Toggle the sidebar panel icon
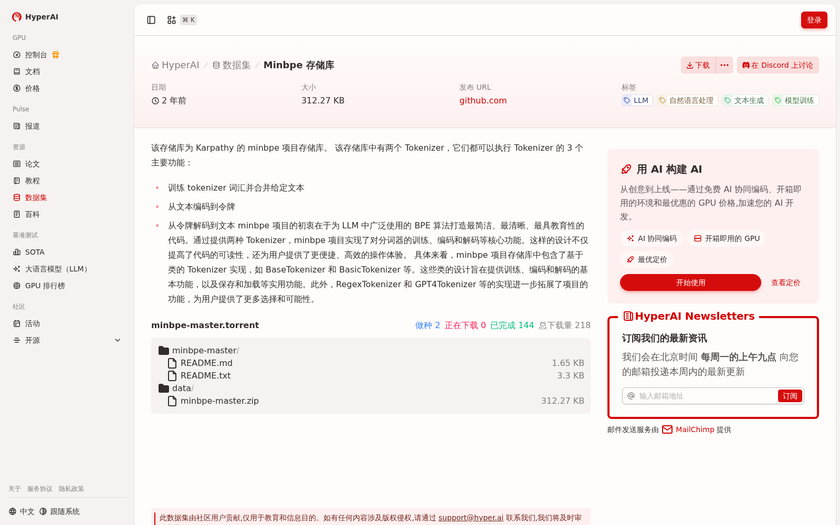The height and width of the screenshot is (525, 840). pyautogui.click(x=151, y=20)
